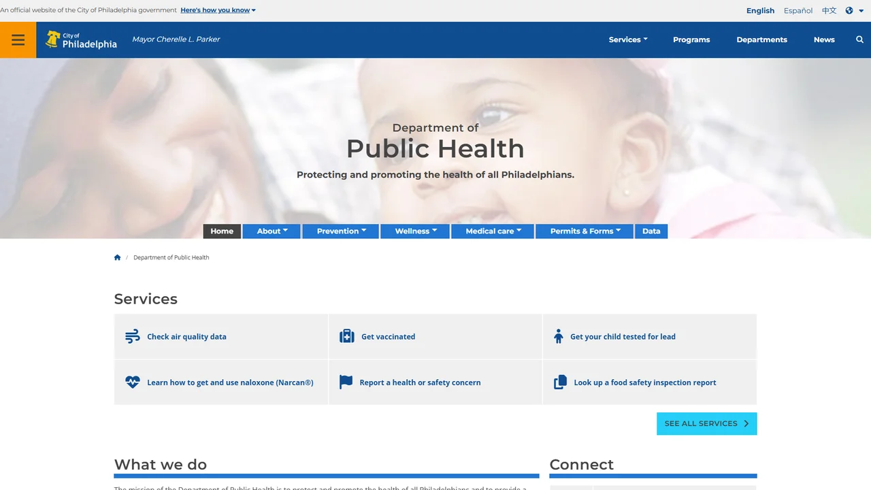Open Check air quality data link
This screenshot has width=871, height=490.
(x=186, y=336)
